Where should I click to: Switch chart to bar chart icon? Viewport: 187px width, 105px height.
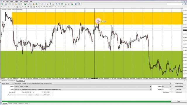pyautogui.click(x=47, y=4)
